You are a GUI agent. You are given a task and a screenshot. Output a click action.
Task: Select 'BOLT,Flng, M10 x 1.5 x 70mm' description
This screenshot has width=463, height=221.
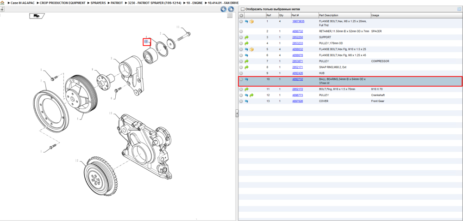(337, 89)
